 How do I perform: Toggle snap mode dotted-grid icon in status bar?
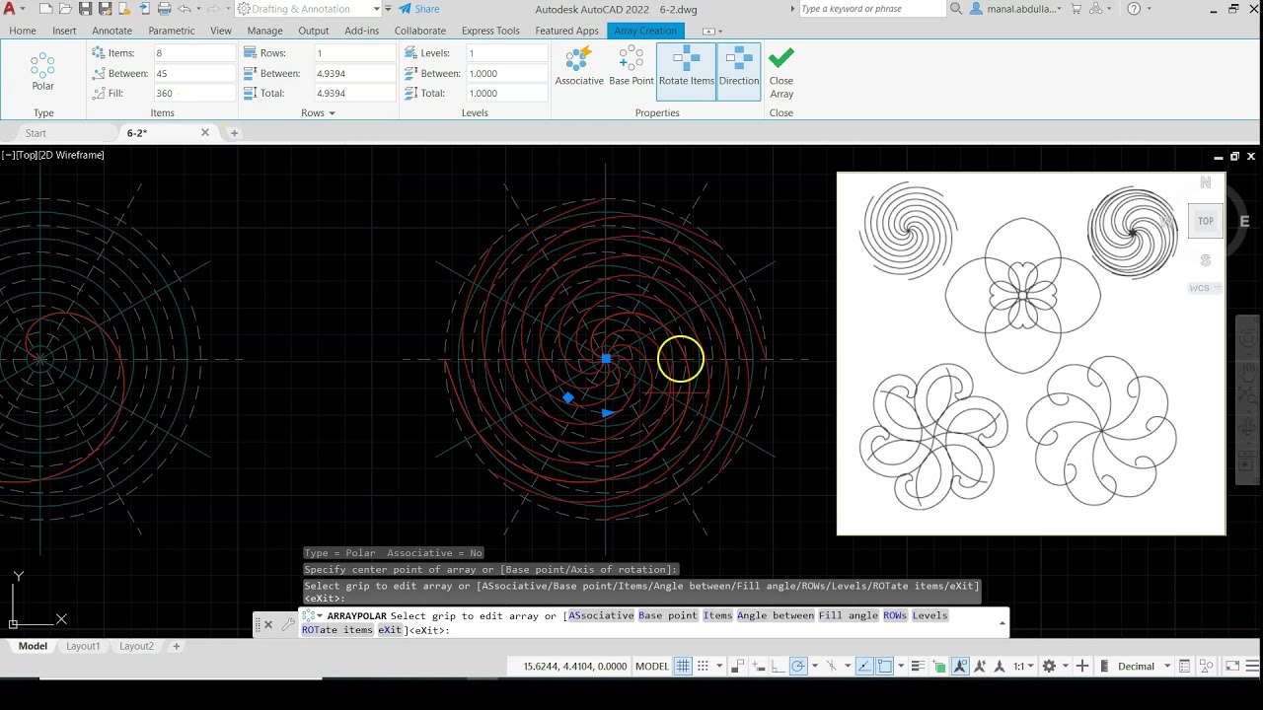pyautogui.click(x=704, y=667)
